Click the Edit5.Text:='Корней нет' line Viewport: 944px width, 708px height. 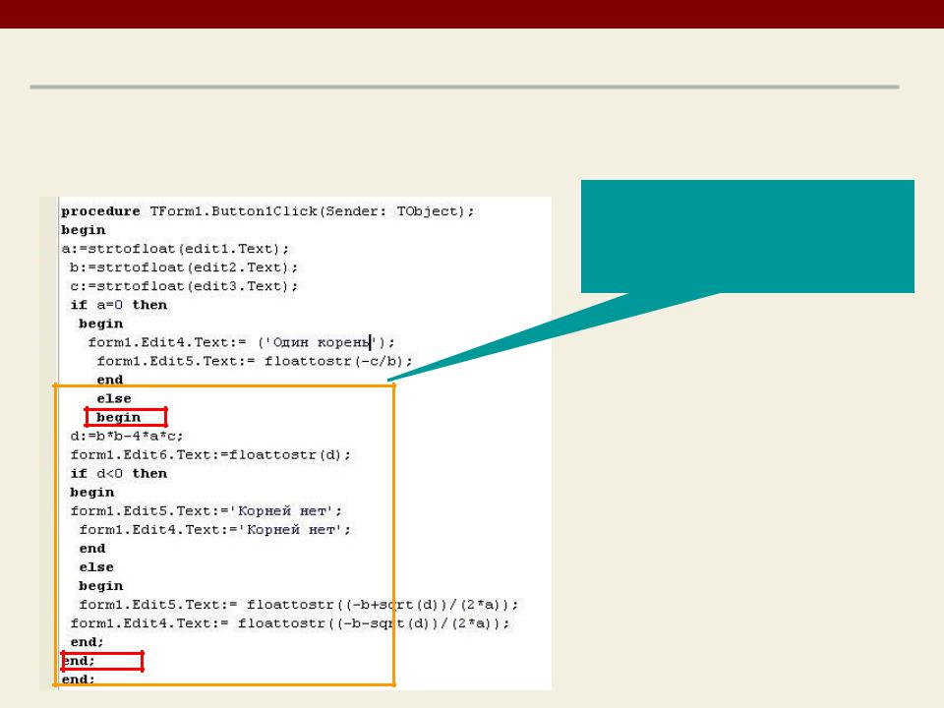pos(206,511)
